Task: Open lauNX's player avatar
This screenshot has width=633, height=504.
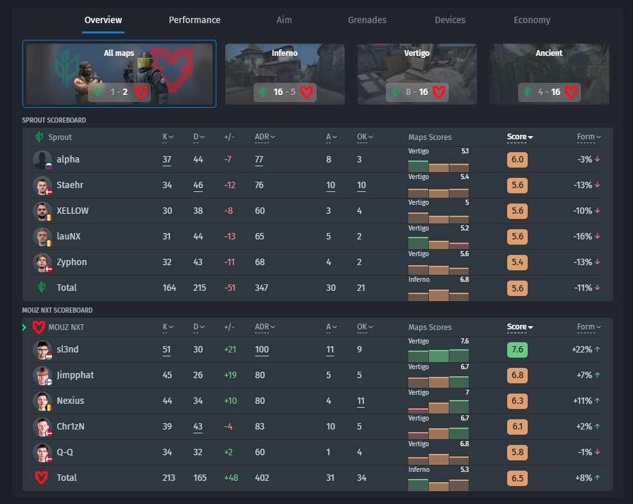Action: point(42,237)
